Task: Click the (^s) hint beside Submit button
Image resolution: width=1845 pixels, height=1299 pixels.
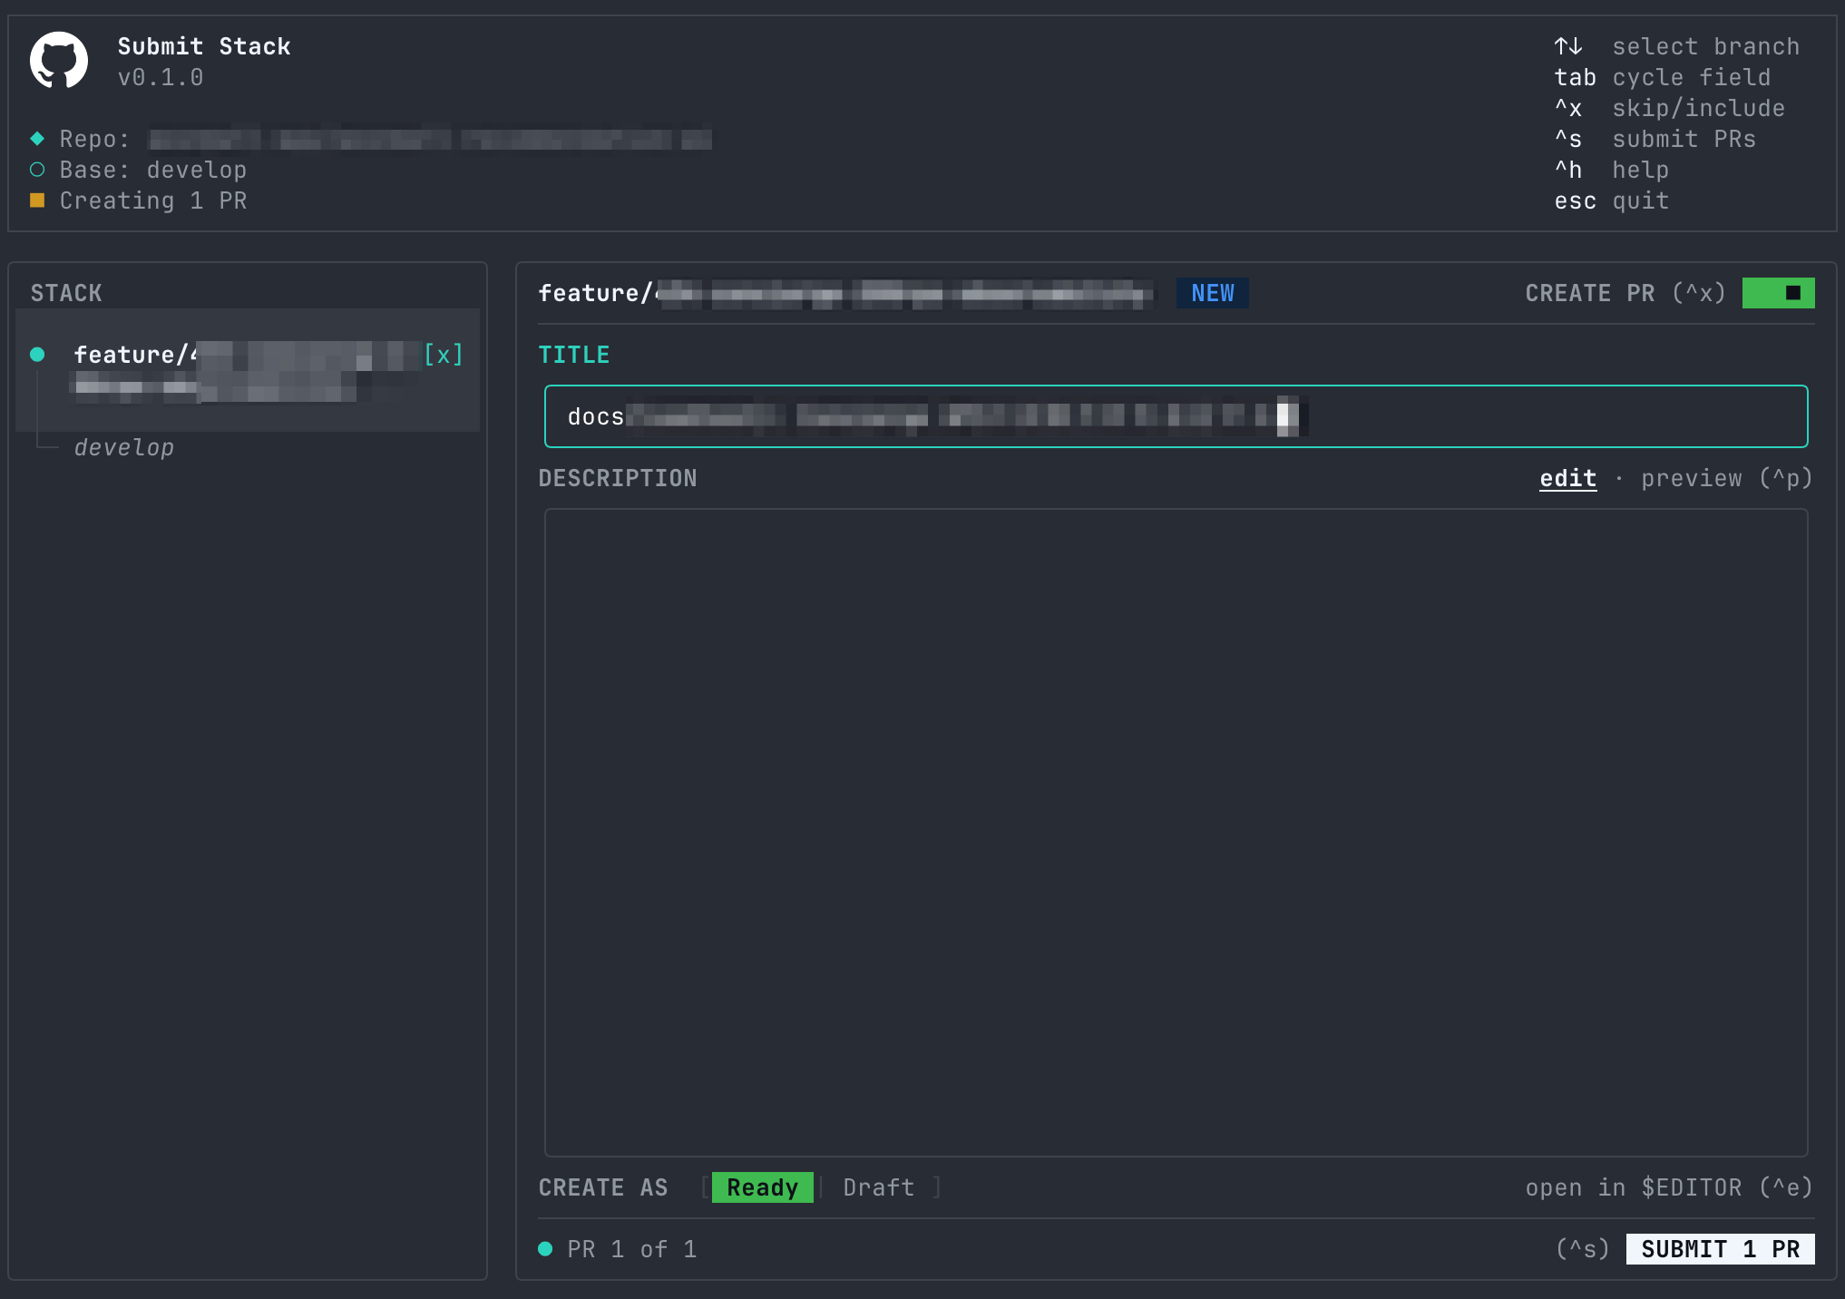Action: [1583, 1249]
